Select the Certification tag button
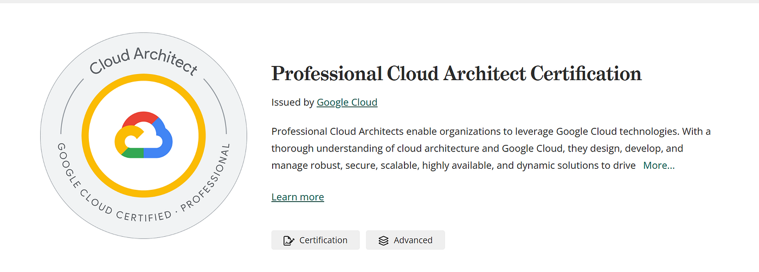This screenshot has height=272, width=759. 316,240
